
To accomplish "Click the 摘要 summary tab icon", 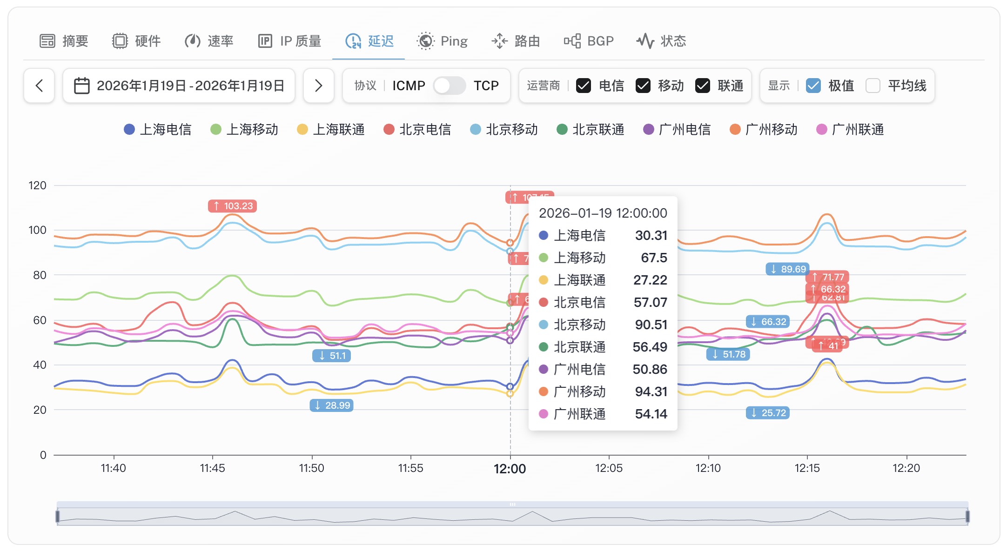I will pos(47,41).
